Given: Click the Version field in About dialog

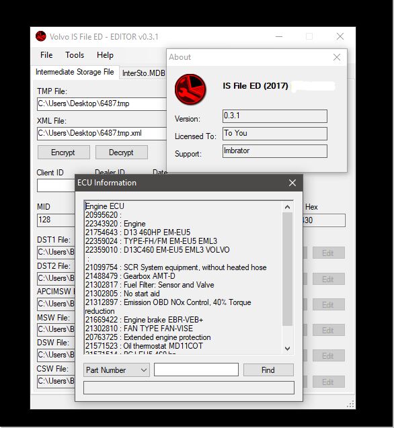Looking at the screenshot, I should click(274, 116).
